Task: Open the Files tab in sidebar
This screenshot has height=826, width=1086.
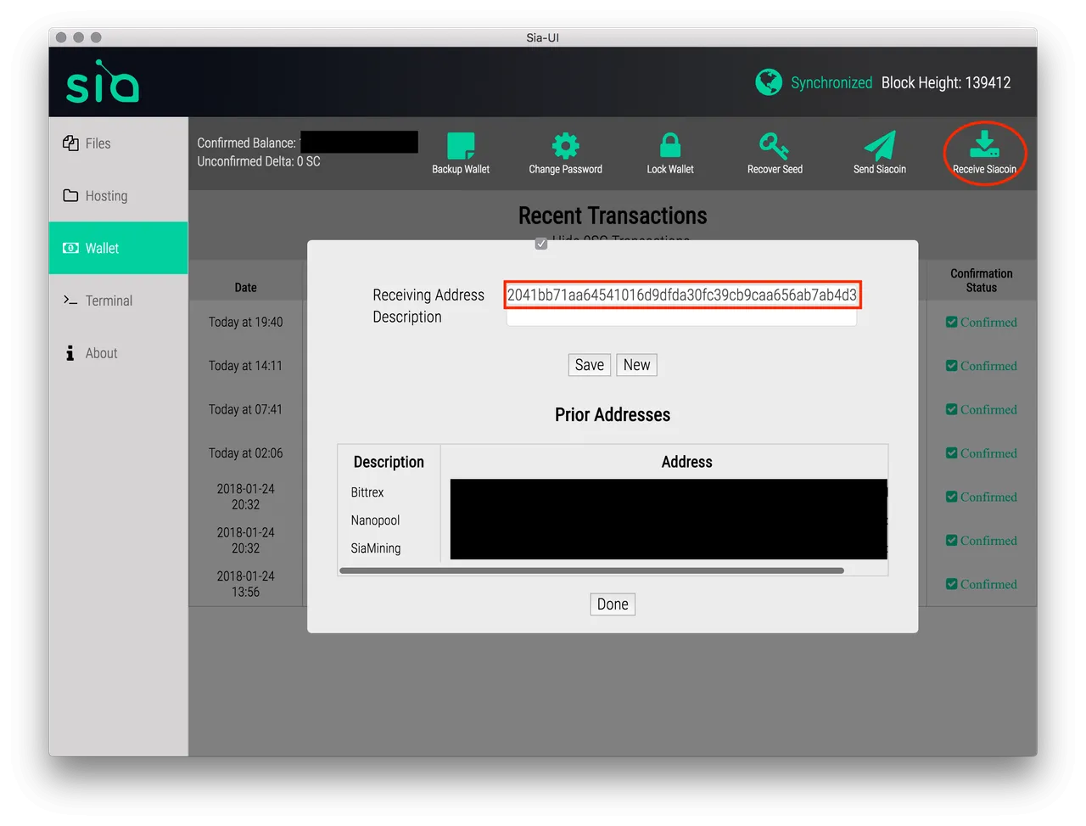Action: (x=118, y=143)
